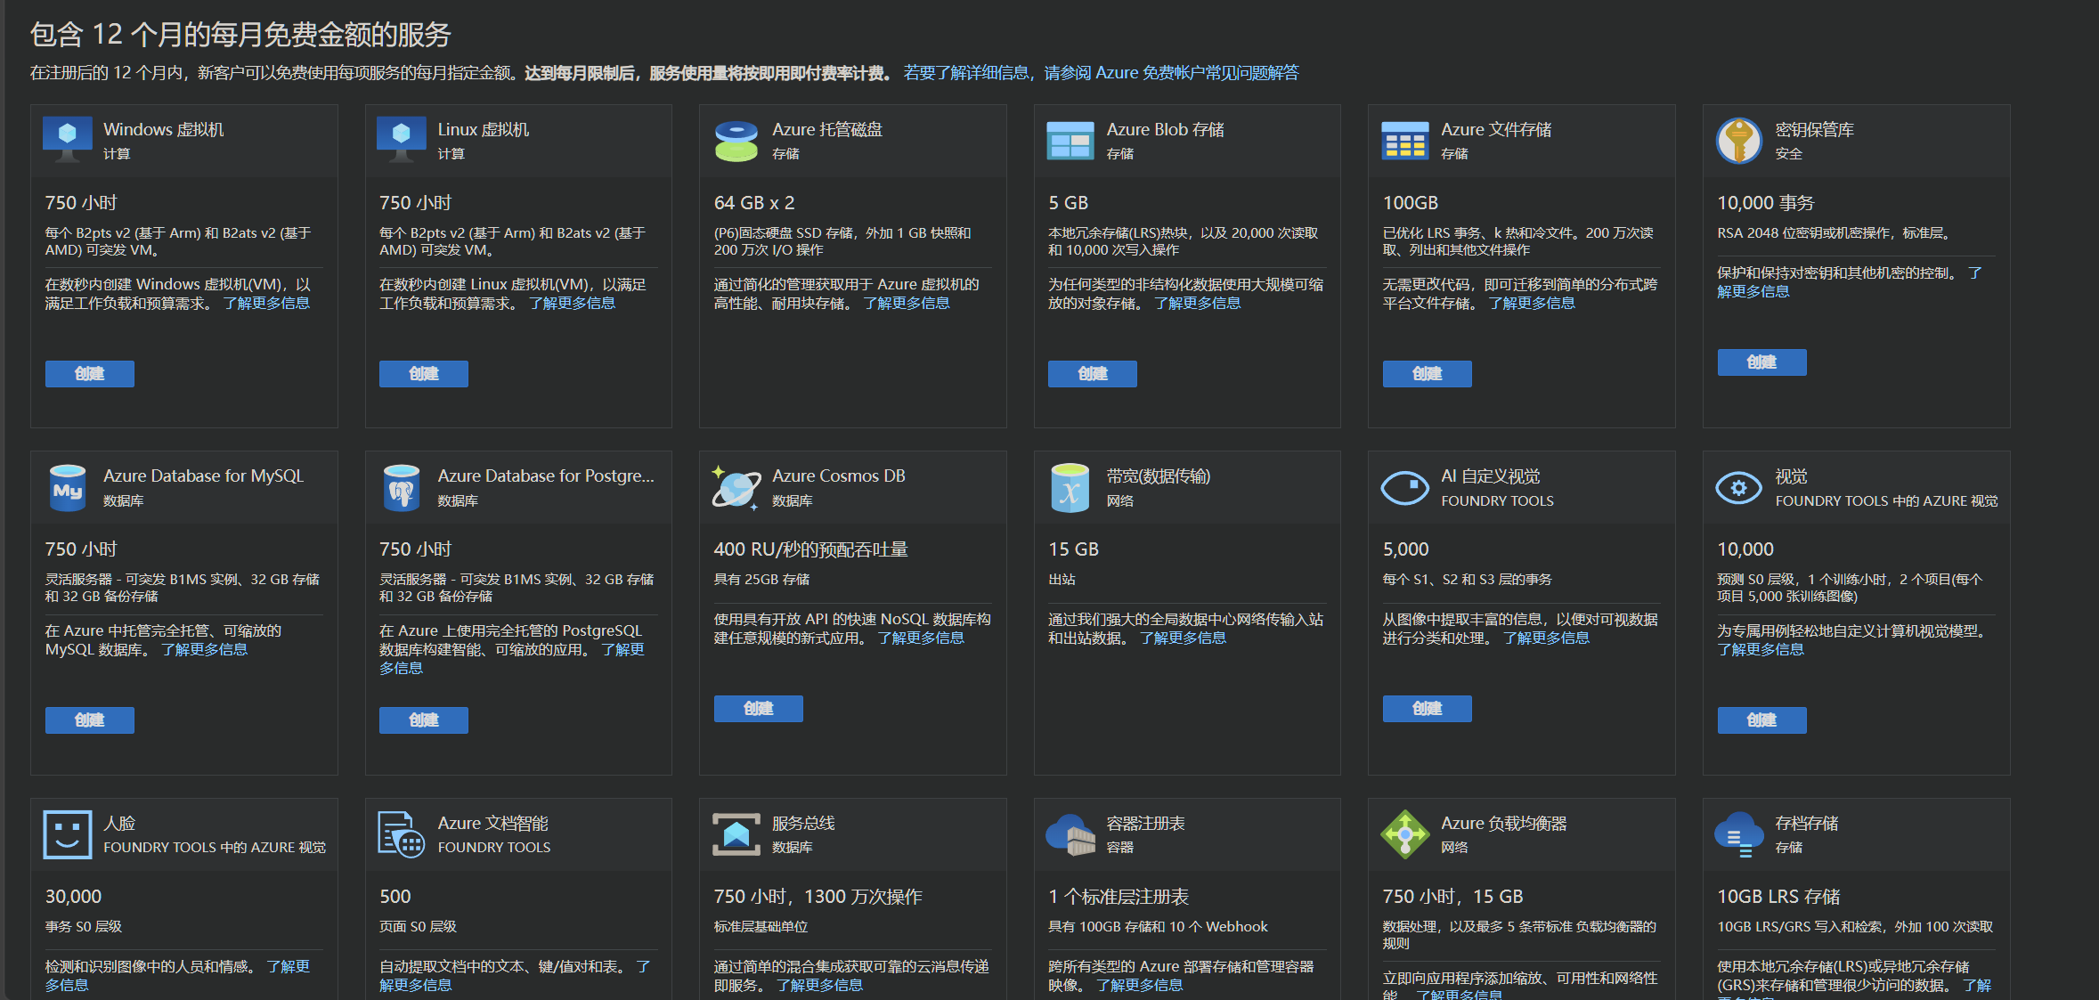
Task: Click 创建 on the AI 自定义视觉 card
Action: 1428,709
